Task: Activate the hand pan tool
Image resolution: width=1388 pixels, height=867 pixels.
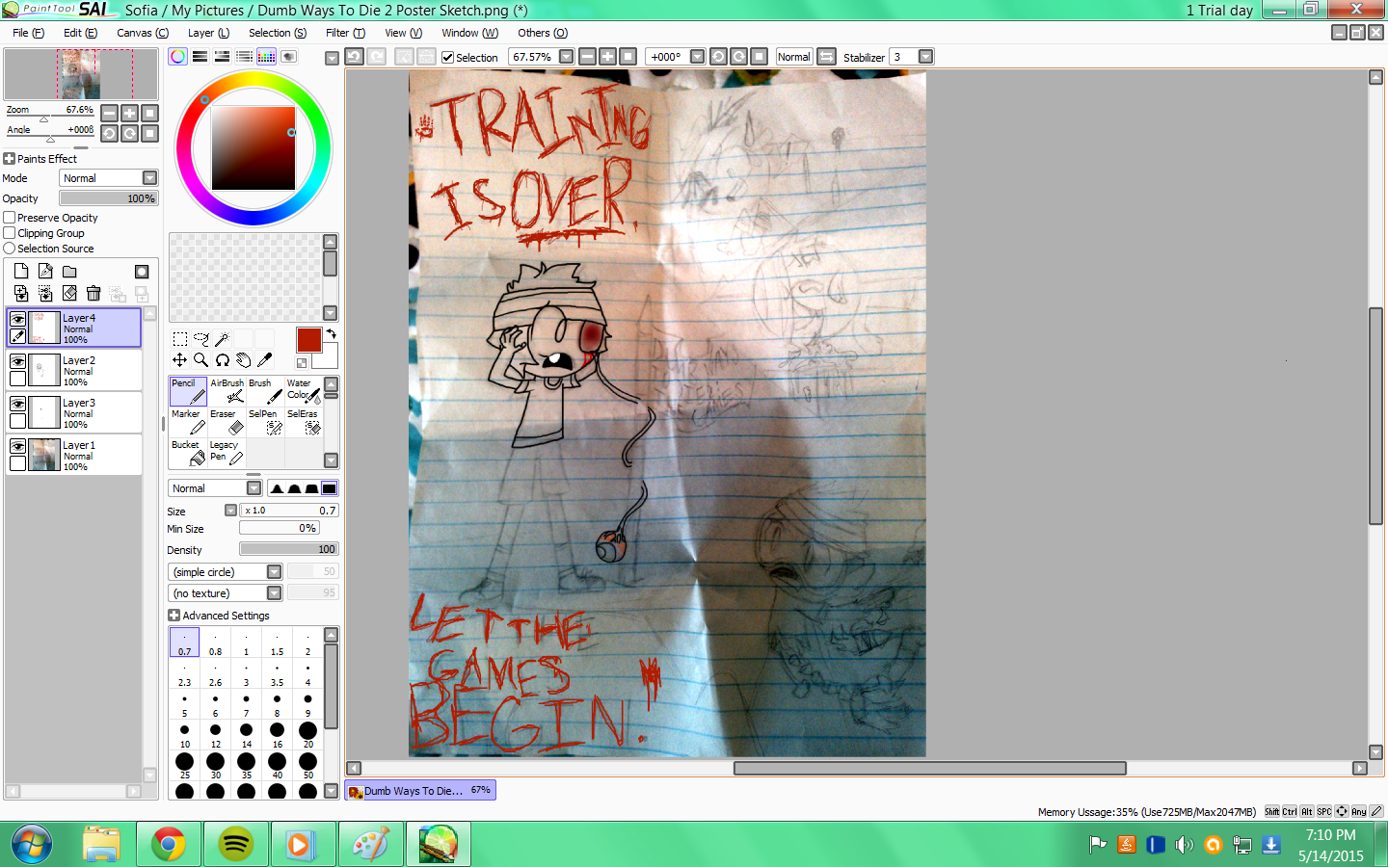Action: pos(243,360)
